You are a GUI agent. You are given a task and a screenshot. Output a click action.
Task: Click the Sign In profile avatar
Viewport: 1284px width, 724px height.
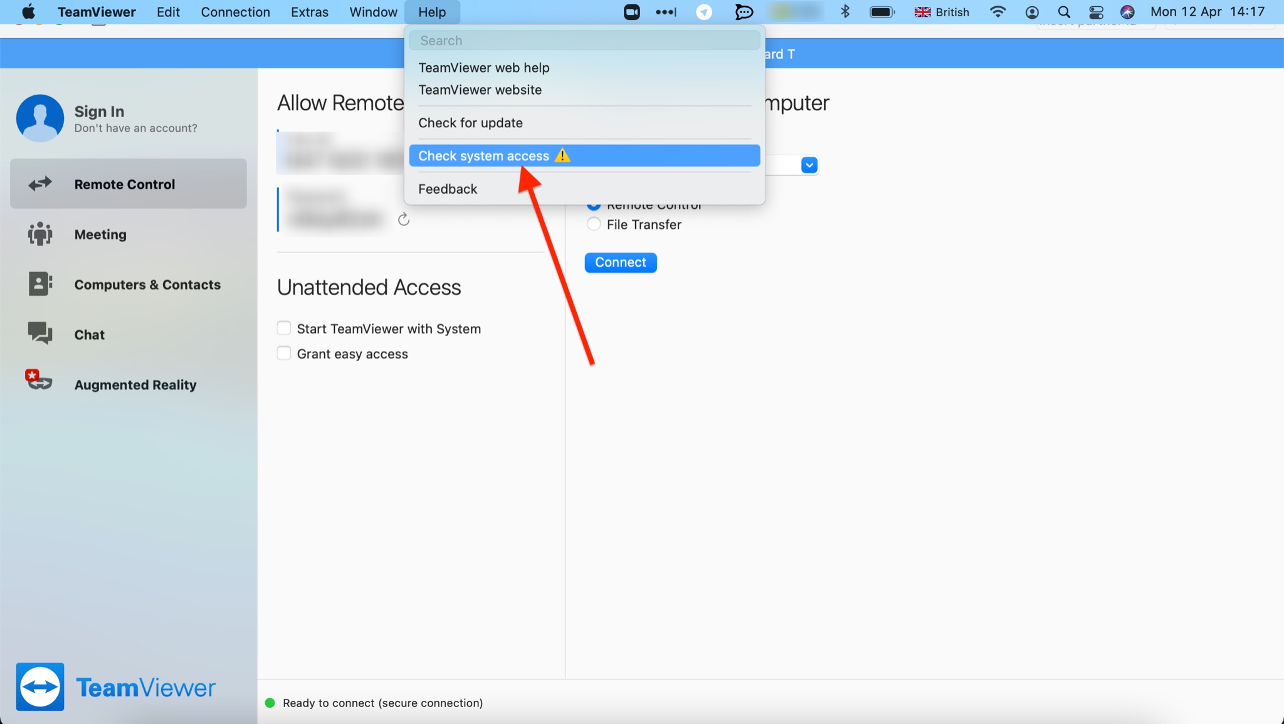[40, 118]
